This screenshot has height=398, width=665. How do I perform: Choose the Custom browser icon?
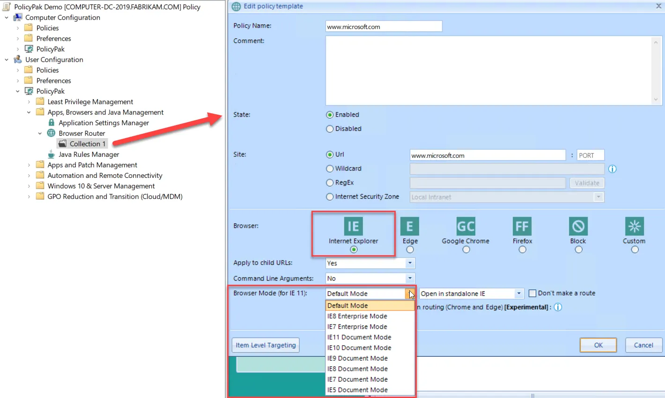635,226
